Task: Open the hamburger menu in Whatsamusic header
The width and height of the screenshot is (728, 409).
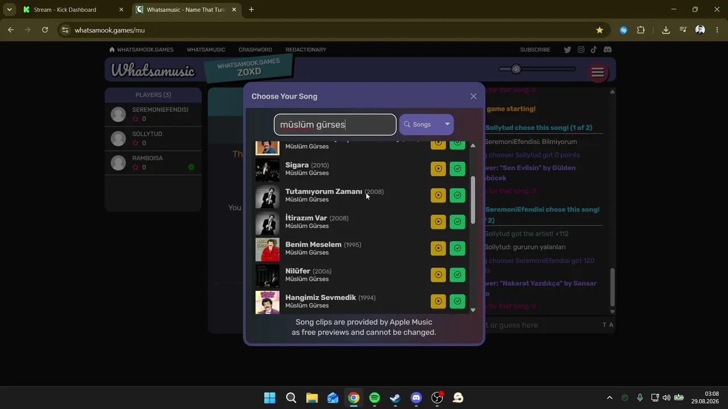Action: point(597,72)
